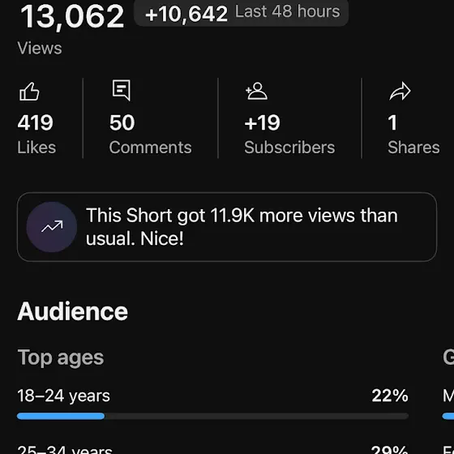Tap the thumbs-up Likes icon
The image size is (454, 454).
[29, 92]
